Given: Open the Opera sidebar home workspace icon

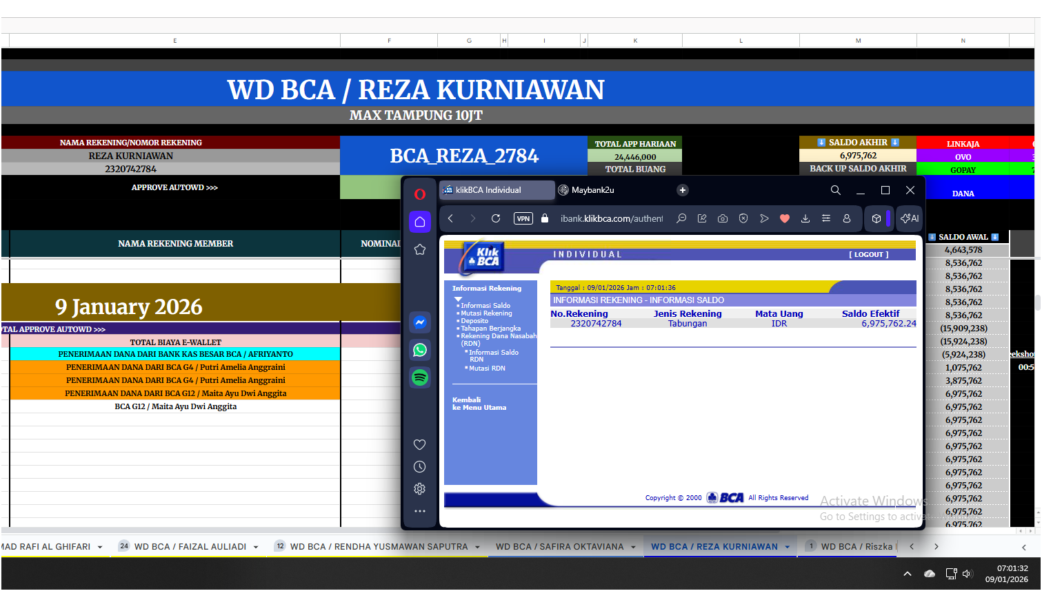Looking at the screenshot, I should [x=420, y=222].
